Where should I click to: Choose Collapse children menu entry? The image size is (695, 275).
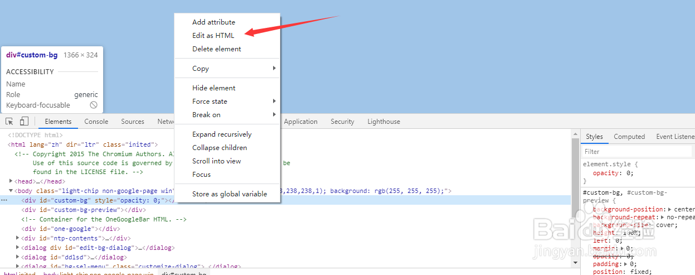click(227, 148)
